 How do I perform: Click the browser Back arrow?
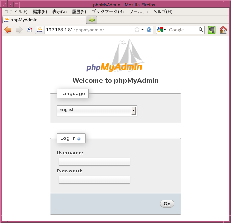pos(8,30)
